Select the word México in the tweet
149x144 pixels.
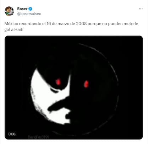pyautogui.click(x=11, y=24)
